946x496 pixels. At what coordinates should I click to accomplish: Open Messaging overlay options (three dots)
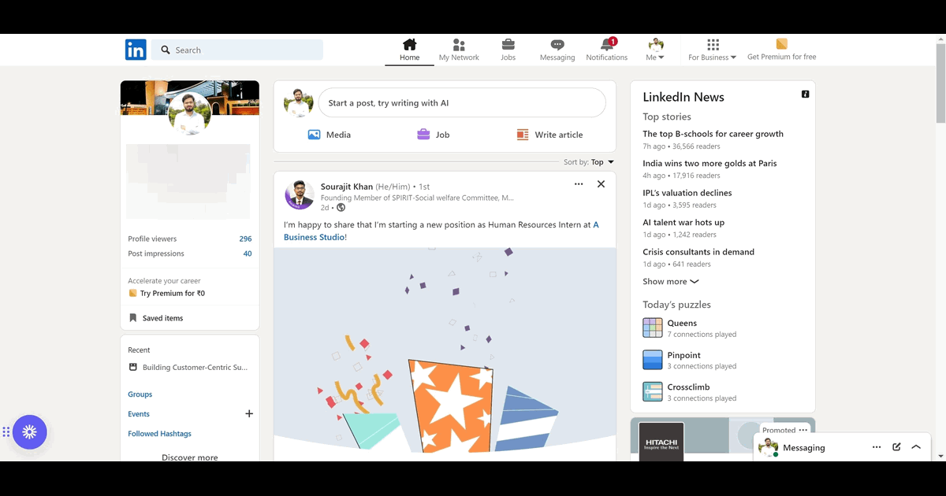pos(877,447)
